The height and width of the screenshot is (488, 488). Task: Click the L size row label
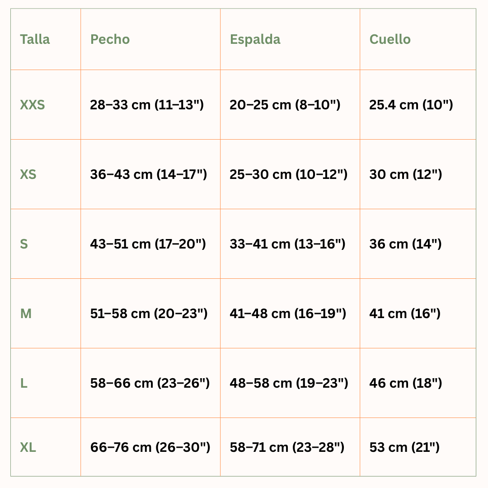pos(24,383)
